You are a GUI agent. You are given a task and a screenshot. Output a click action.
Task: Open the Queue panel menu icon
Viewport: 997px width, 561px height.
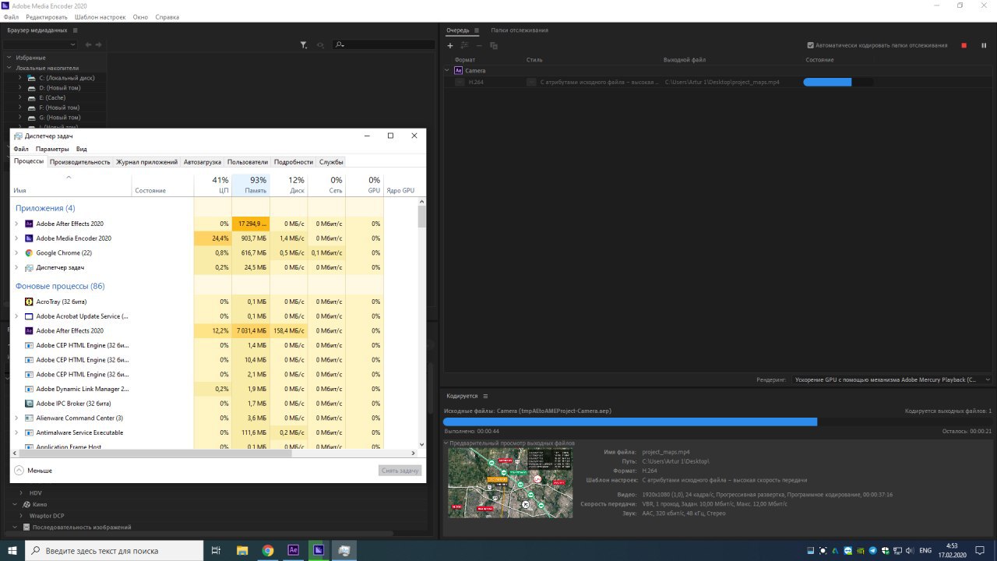[477, 30]
